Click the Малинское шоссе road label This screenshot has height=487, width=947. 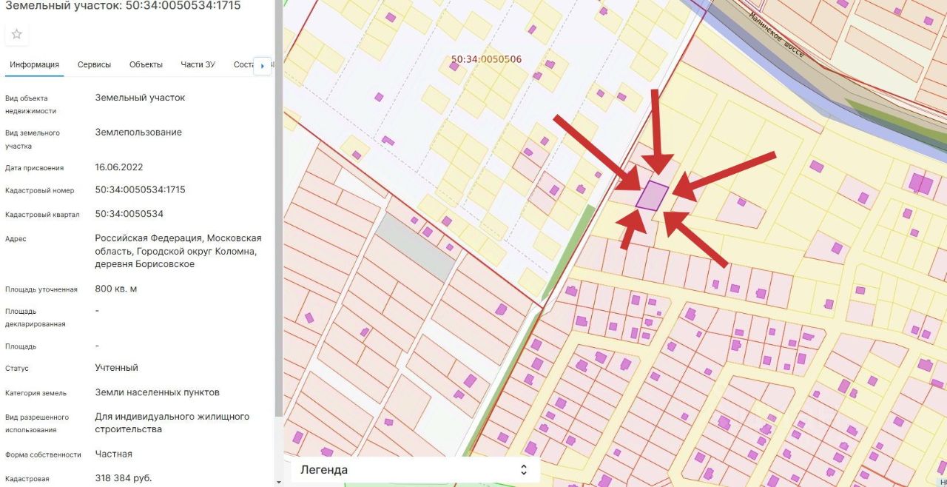point(775,35)
